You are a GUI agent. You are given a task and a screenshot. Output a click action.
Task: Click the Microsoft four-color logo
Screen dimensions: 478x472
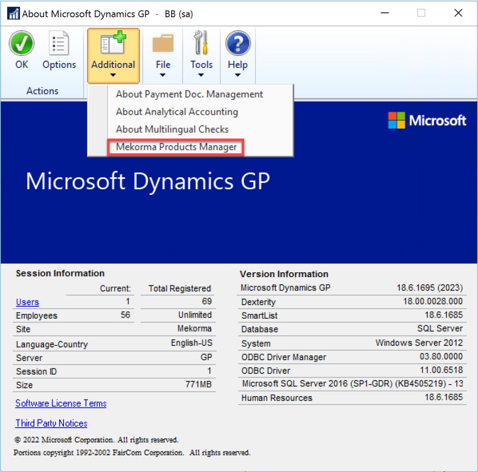pyautogui.click(x=396, y=120)
